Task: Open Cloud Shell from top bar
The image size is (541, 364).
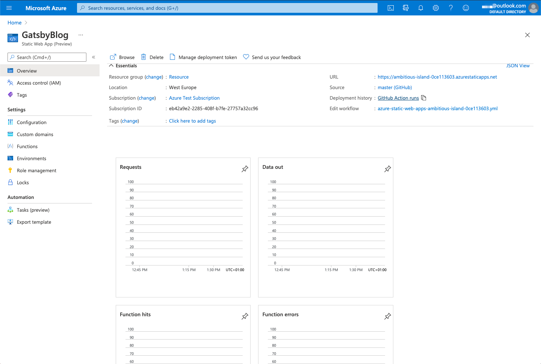Action: (391, 8)
